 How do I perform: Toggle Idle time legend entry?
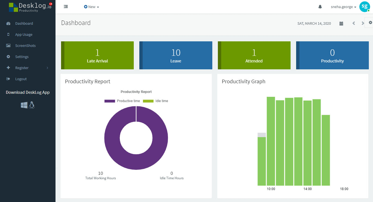point(155,101)
